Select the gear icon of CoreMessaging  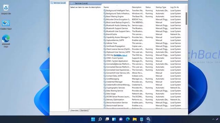click(104, 79)
